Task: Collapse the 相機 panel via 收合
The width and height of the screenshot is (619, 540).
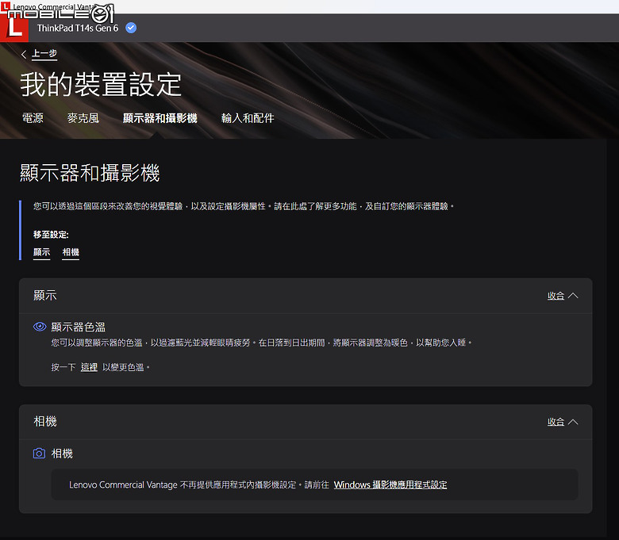Action: click(x=563, y=422)
